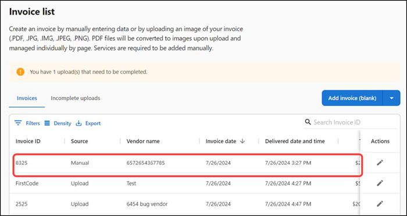Click the Upload source cell for FirstCode
The height and width of the screenshot is (216, 407).
point(80,183)
